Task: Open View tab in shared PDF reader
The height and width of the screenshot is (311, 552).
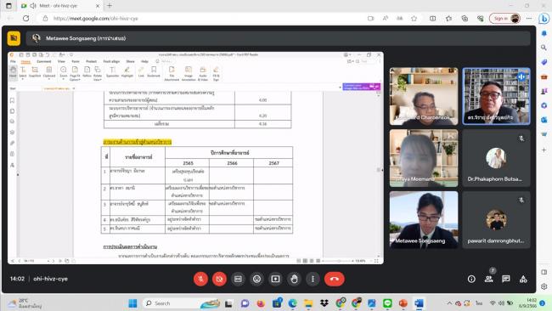Action: point(61,61)
